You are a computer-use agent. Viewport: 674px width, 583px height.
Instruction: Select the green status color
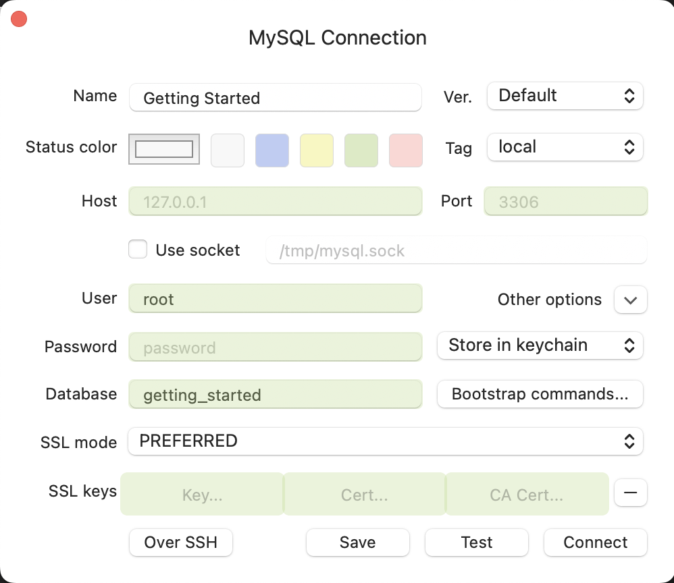[x=361, y=150]
